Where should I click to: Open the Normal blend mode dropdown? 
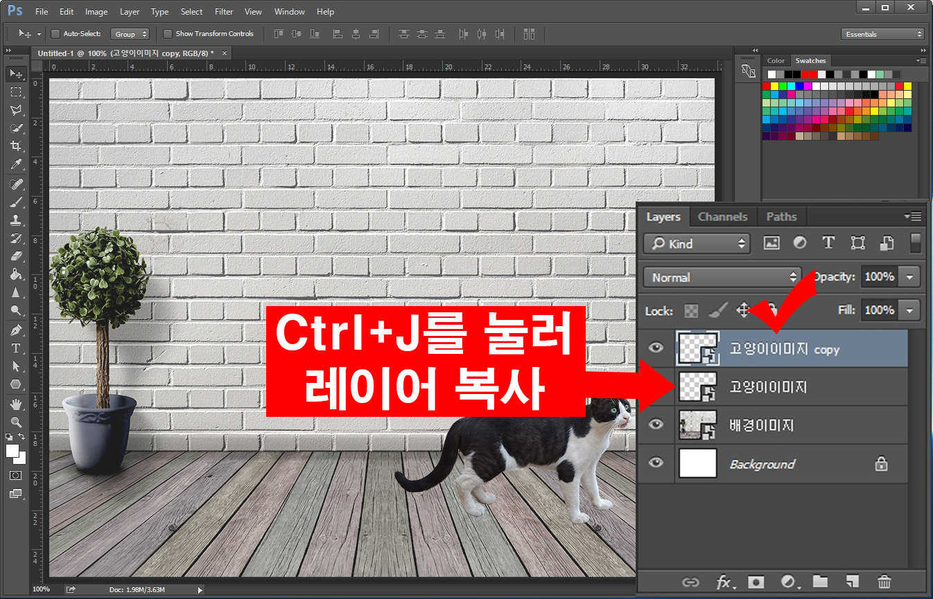tap(721, 276)
